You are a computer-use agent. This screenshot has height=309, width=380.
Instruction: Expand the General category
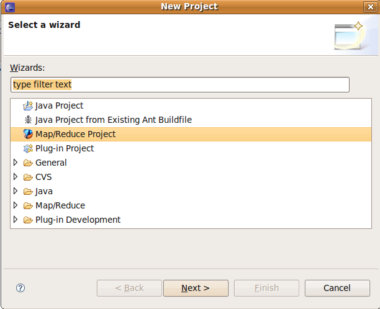pyautogui.click(x=16, y=163)
